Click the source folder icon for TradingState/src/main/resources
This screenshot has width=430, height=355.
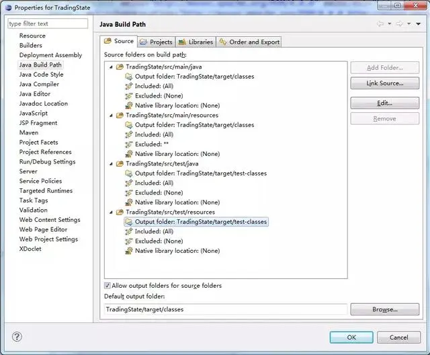(120, 115)
